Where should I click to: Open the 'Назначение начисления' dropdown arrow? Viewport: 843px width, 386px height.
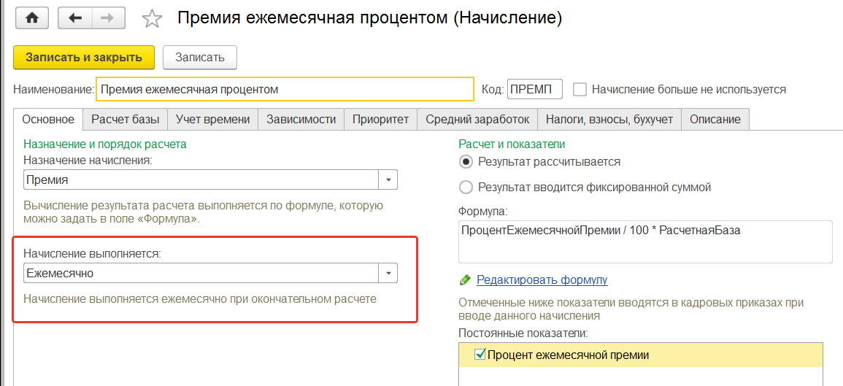(x=388, y=180)
